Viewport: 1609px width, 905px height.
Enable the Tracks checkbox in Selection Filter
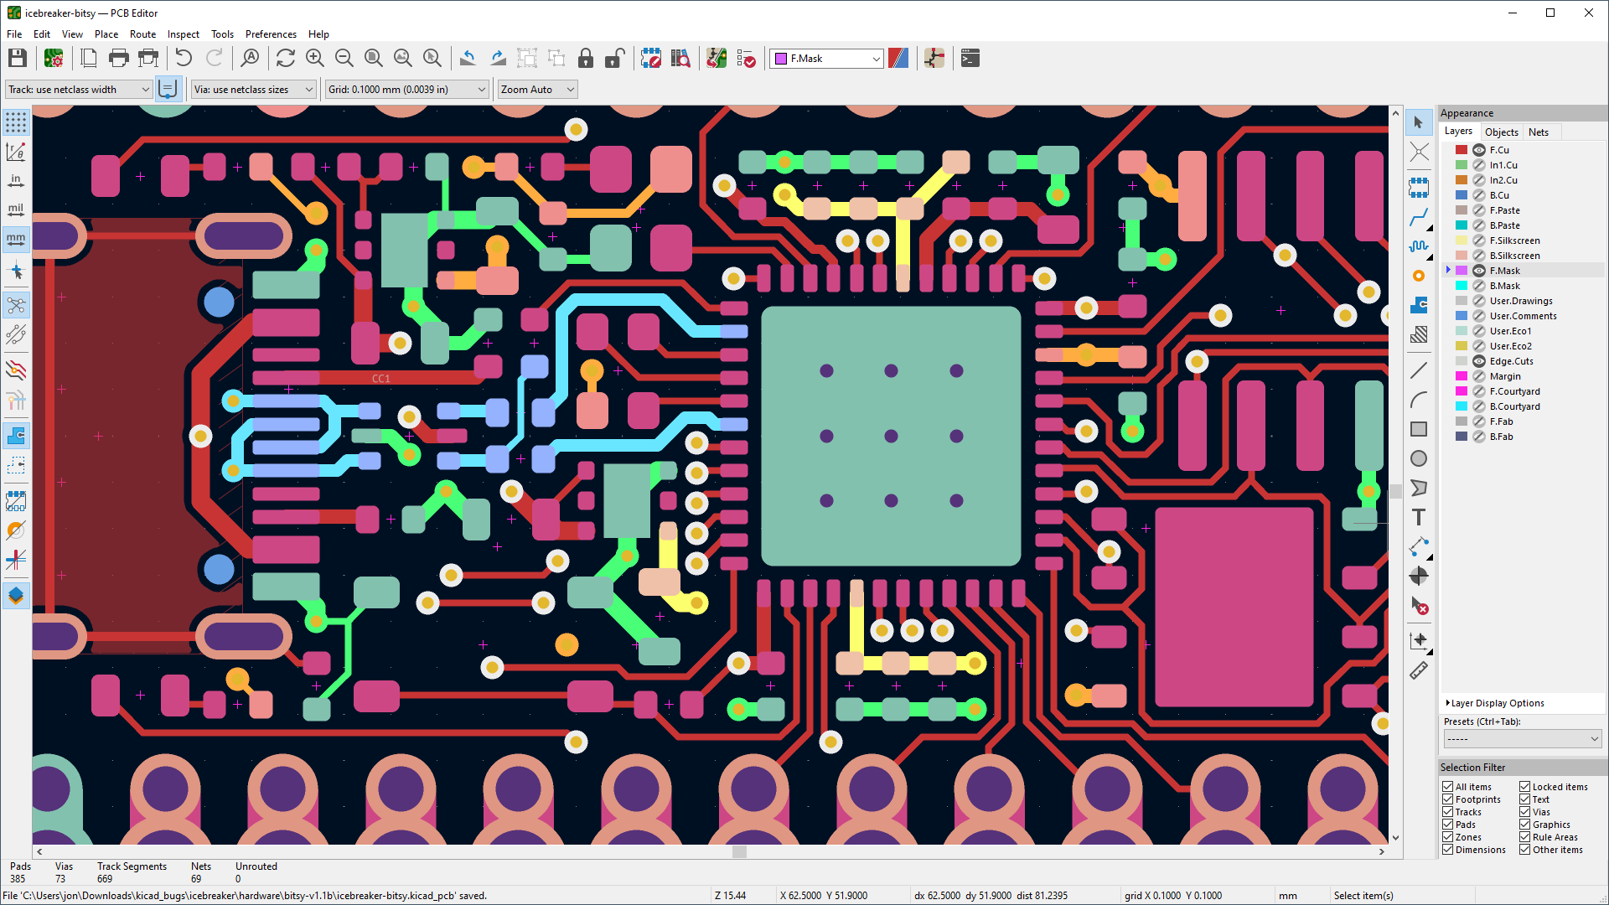[x=1450, y=812]
